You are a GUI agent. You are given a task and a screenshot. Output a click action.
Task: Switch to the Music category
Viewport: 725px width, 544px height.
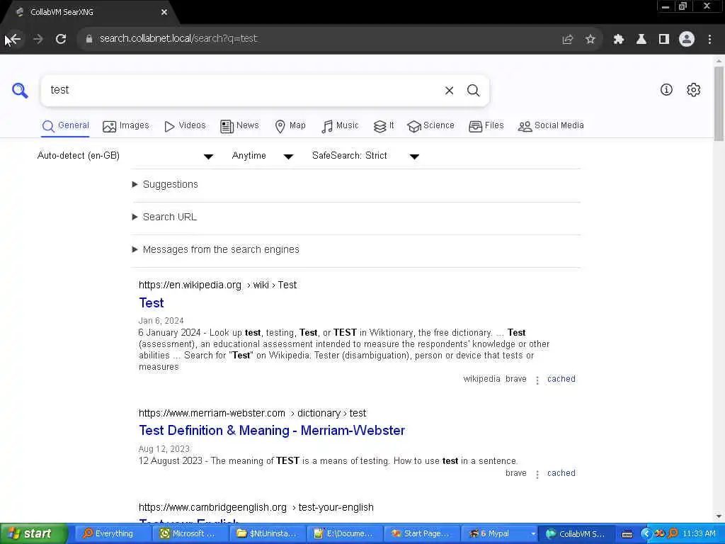340,126
